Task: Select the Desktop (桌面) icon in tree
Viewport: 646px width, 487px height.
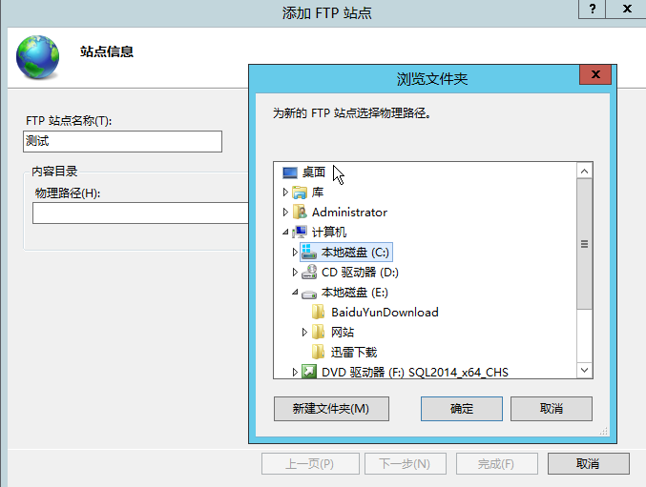Action: (x=290, y=172)
